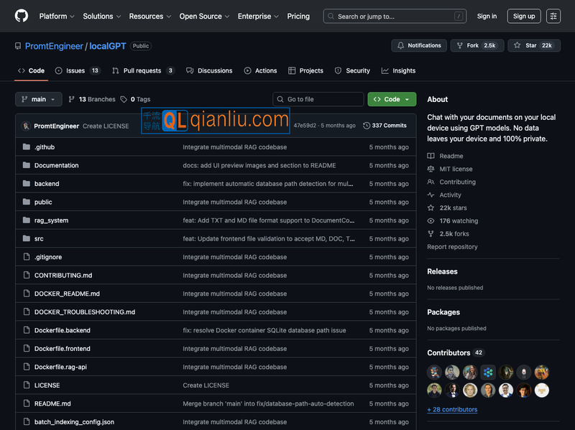Click the Sign up button

tap(524, 16)
